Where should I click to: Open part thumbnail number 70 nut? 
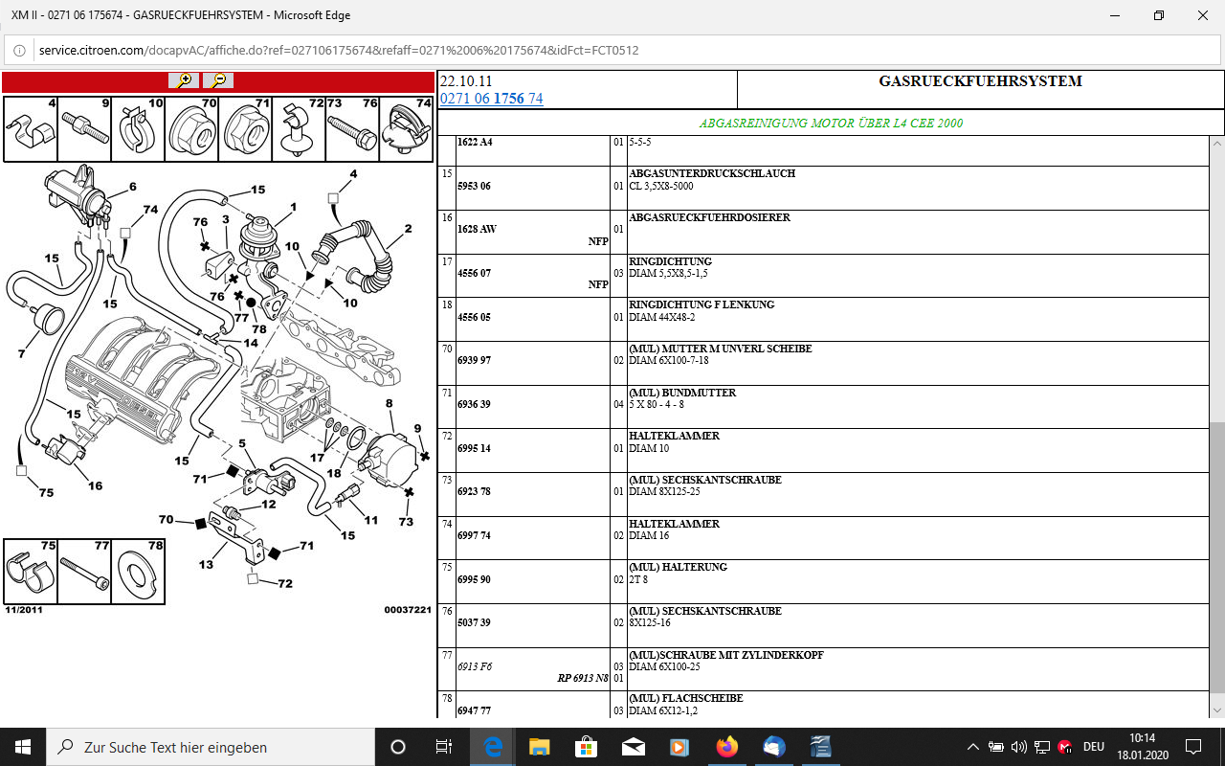[x=191, y=128]
